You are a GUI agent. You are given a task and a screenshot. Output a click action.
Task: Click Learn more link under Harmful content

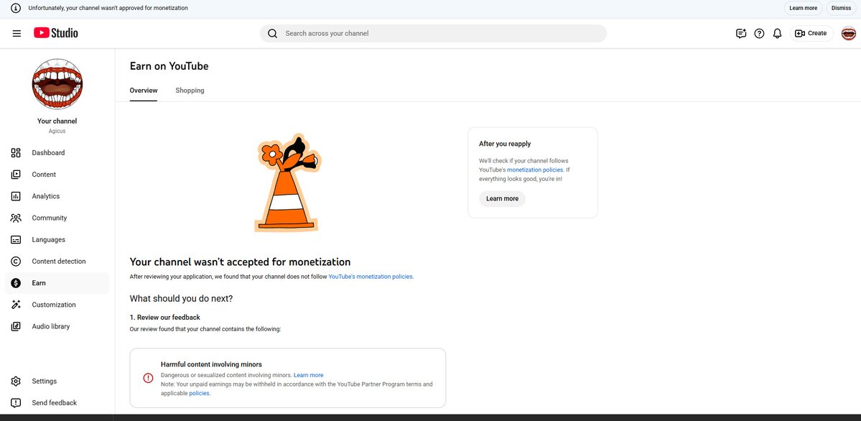309,376
